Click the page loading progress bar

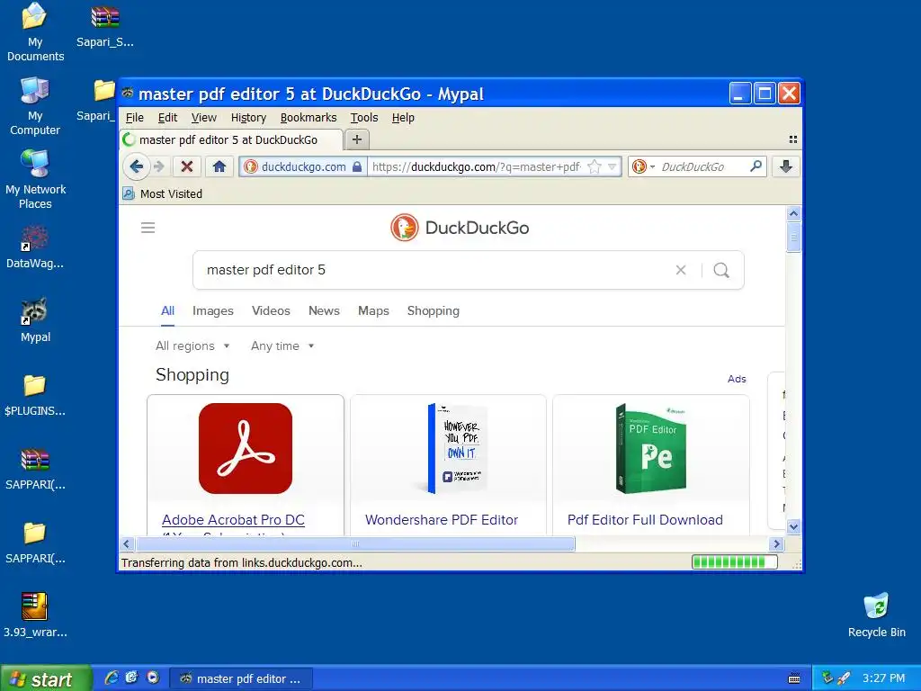coord(734,562)
